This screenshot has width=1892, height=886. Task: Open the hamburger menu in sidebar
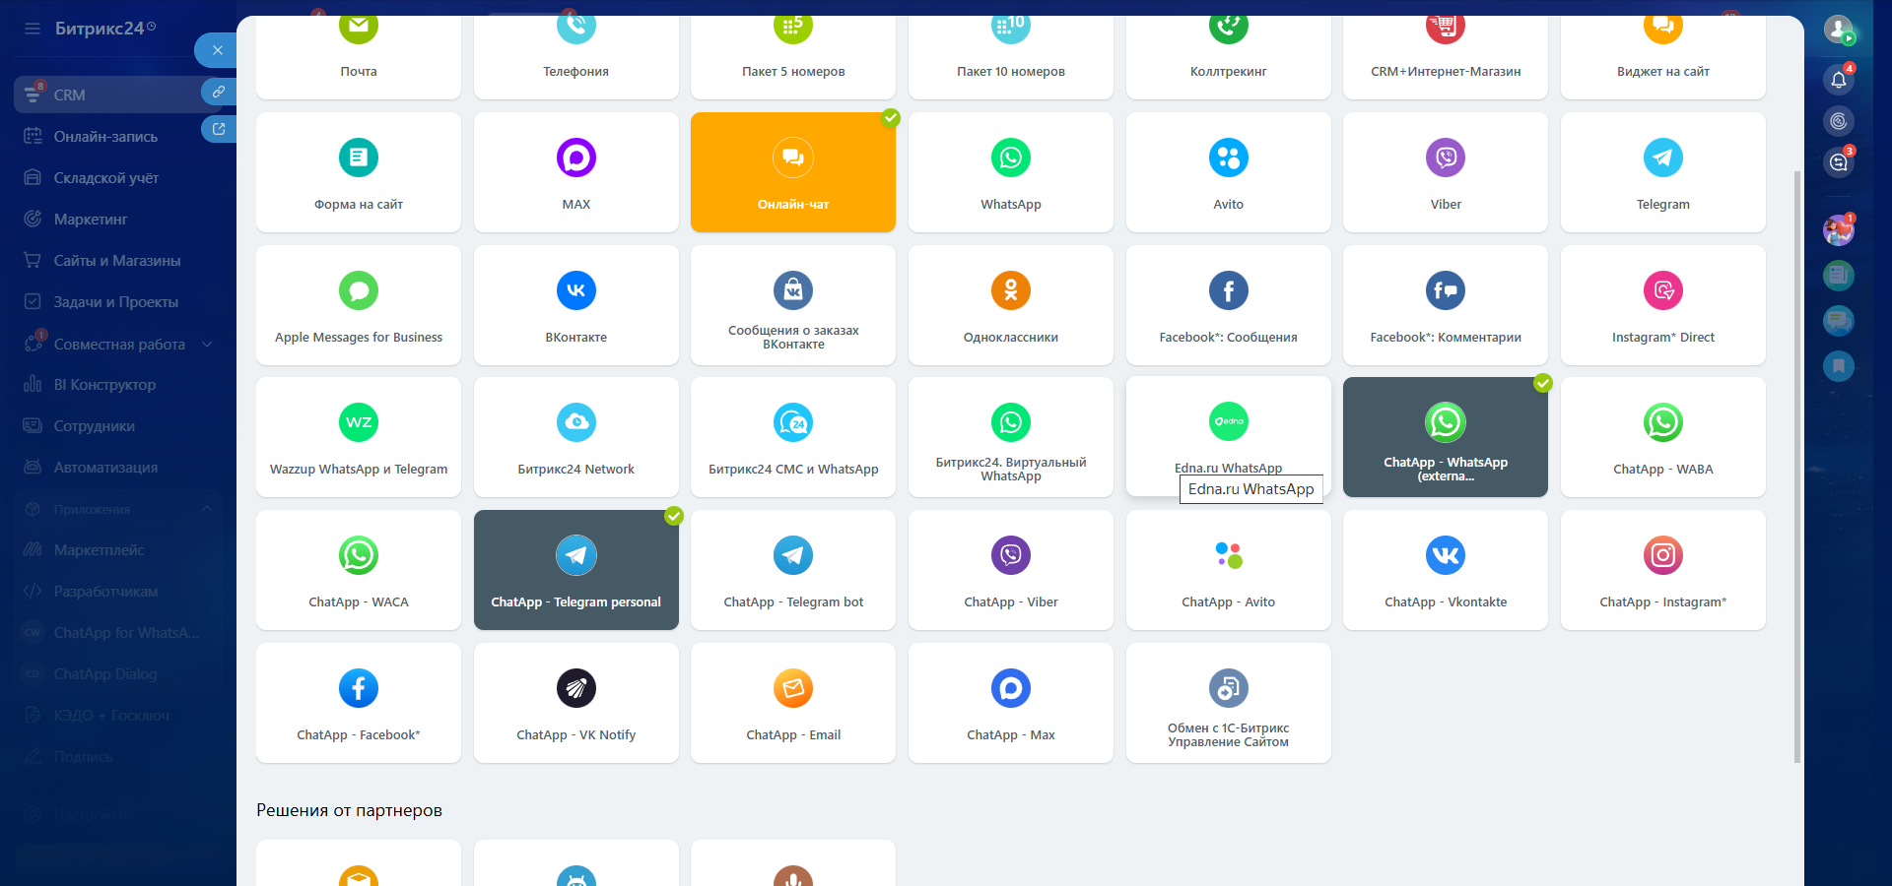[33, 29]
